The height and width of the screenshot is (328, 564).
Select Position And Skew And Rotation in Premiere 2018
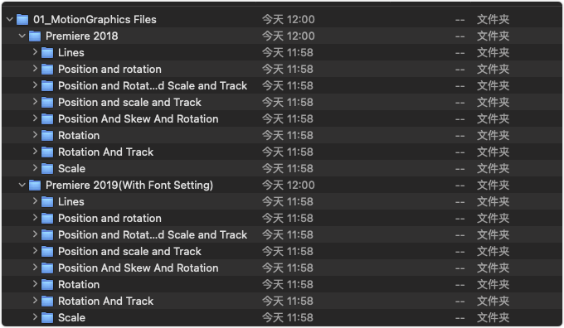(x=139, y=118)
